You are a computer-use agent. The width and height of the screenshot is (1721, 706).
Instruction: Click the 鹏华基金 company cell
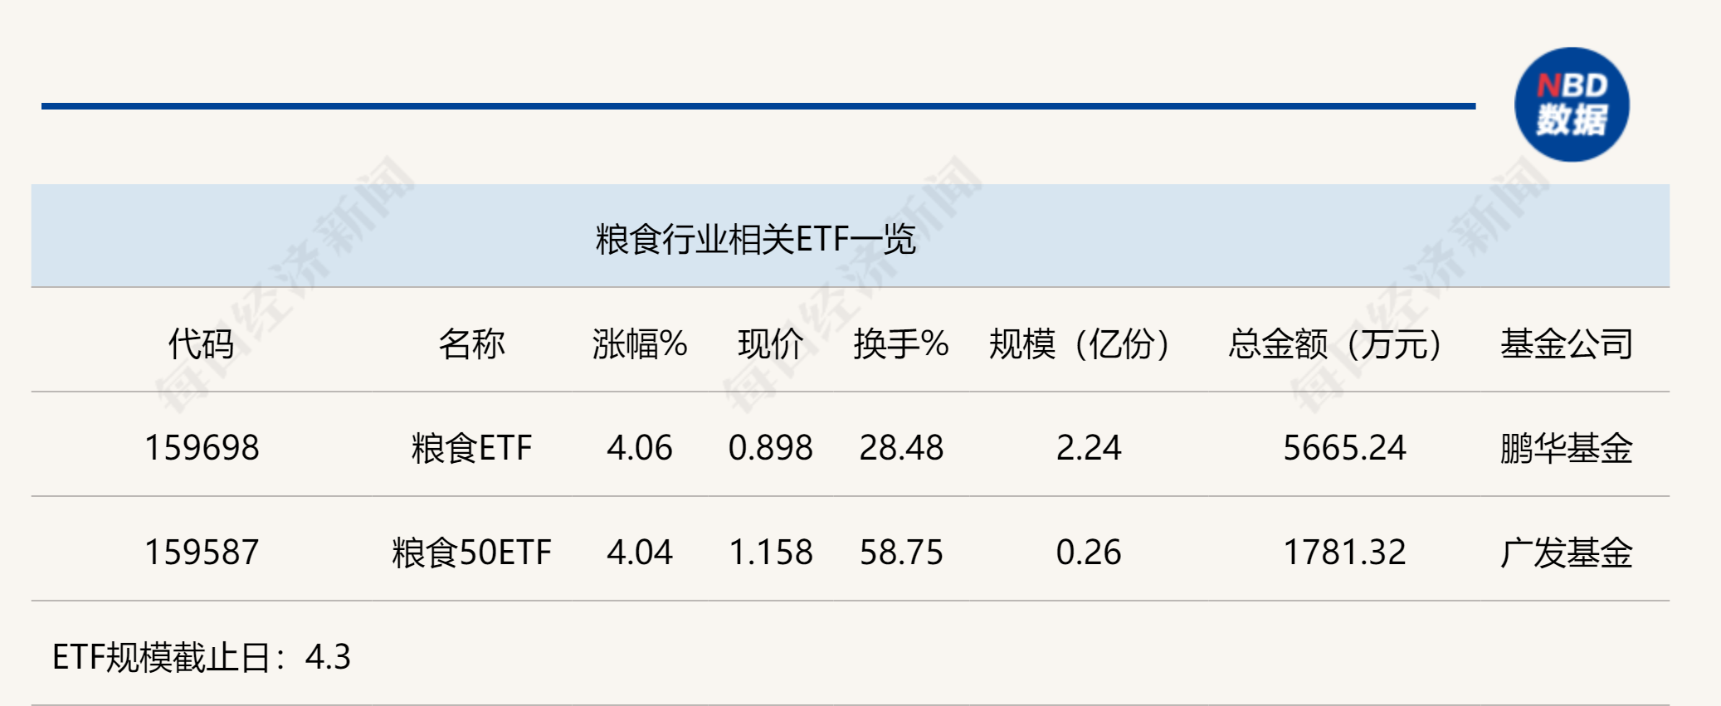click(1566, 448)
